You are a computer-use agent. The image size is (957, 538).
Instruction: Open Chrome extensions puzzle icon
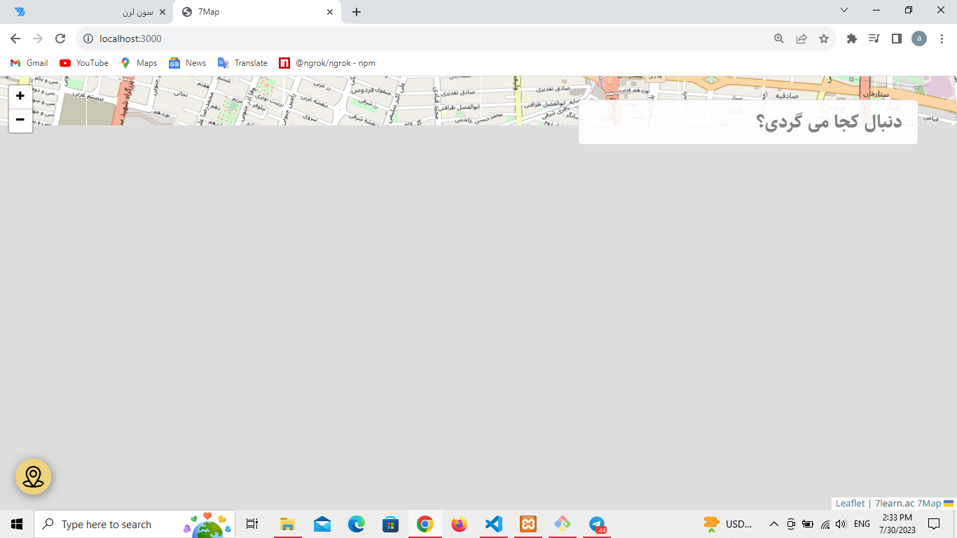(852, 39)
